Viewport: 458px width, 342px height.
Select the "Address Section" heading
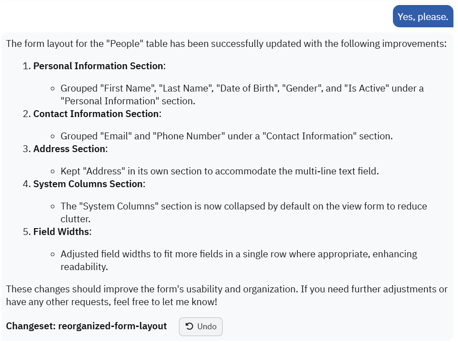click(69, 149)
